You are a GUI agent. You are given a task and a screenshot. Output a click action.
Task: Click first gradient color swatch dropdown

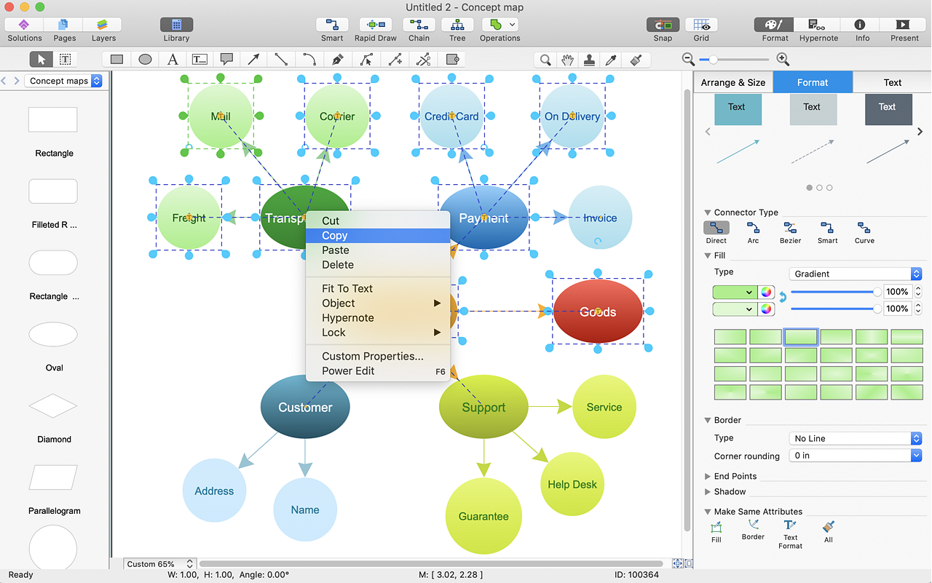735,292
